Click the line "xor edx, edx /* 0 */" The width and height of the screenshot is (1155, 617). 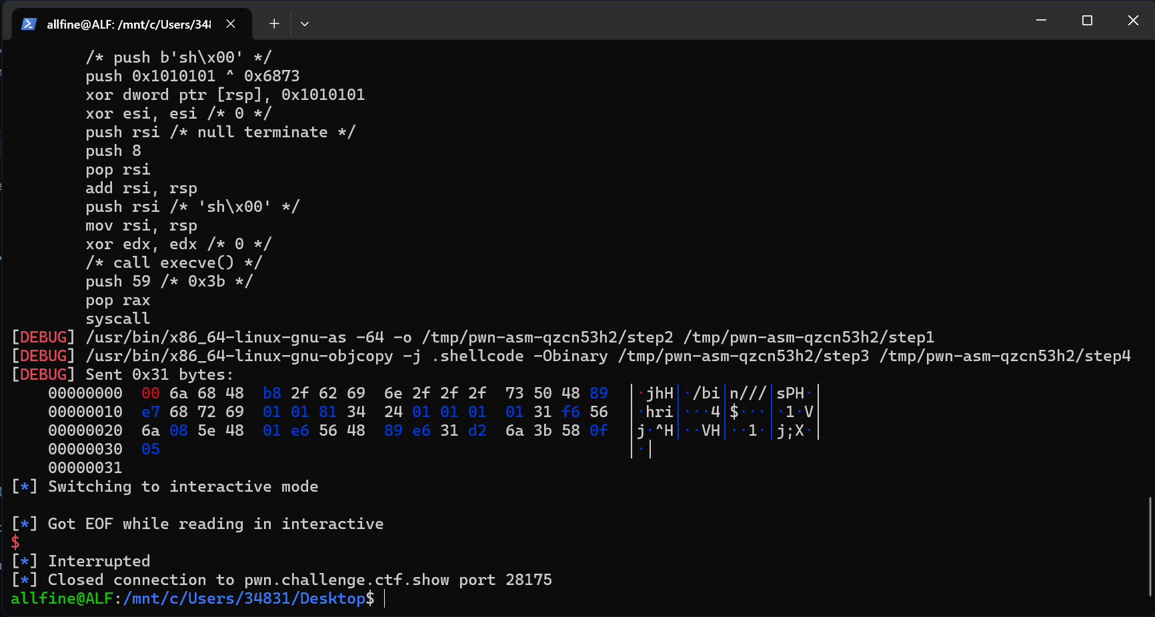179,244
